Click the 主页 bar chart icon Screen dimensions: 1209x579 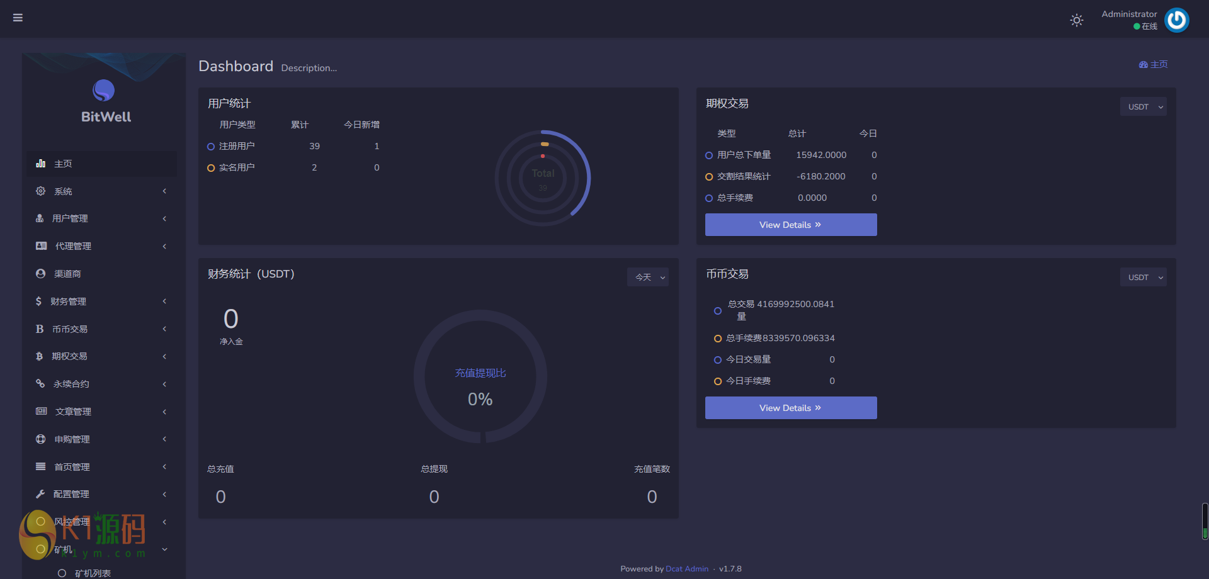[x=41, y=164]
